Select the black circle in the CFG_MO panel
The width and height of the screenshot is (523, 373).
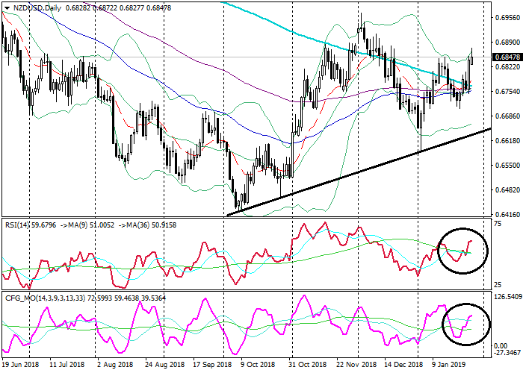467,325
